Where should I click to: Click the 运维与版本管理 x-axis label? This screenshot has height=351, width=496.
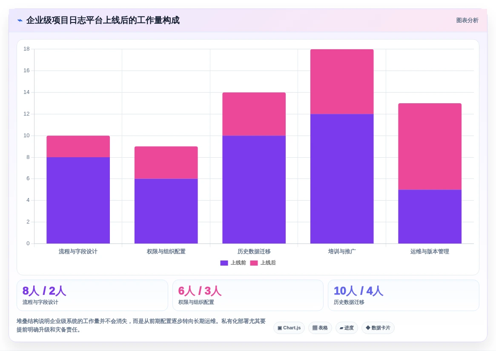coord(430,252)
